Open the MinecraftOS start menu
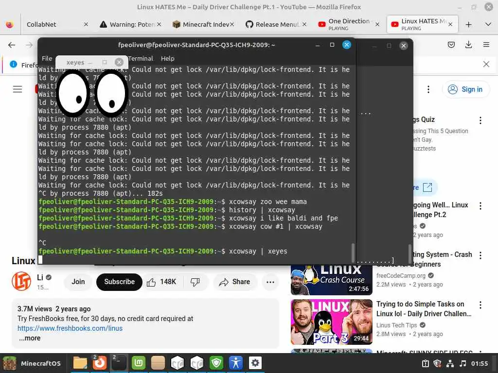 click(x=32, y=363)
